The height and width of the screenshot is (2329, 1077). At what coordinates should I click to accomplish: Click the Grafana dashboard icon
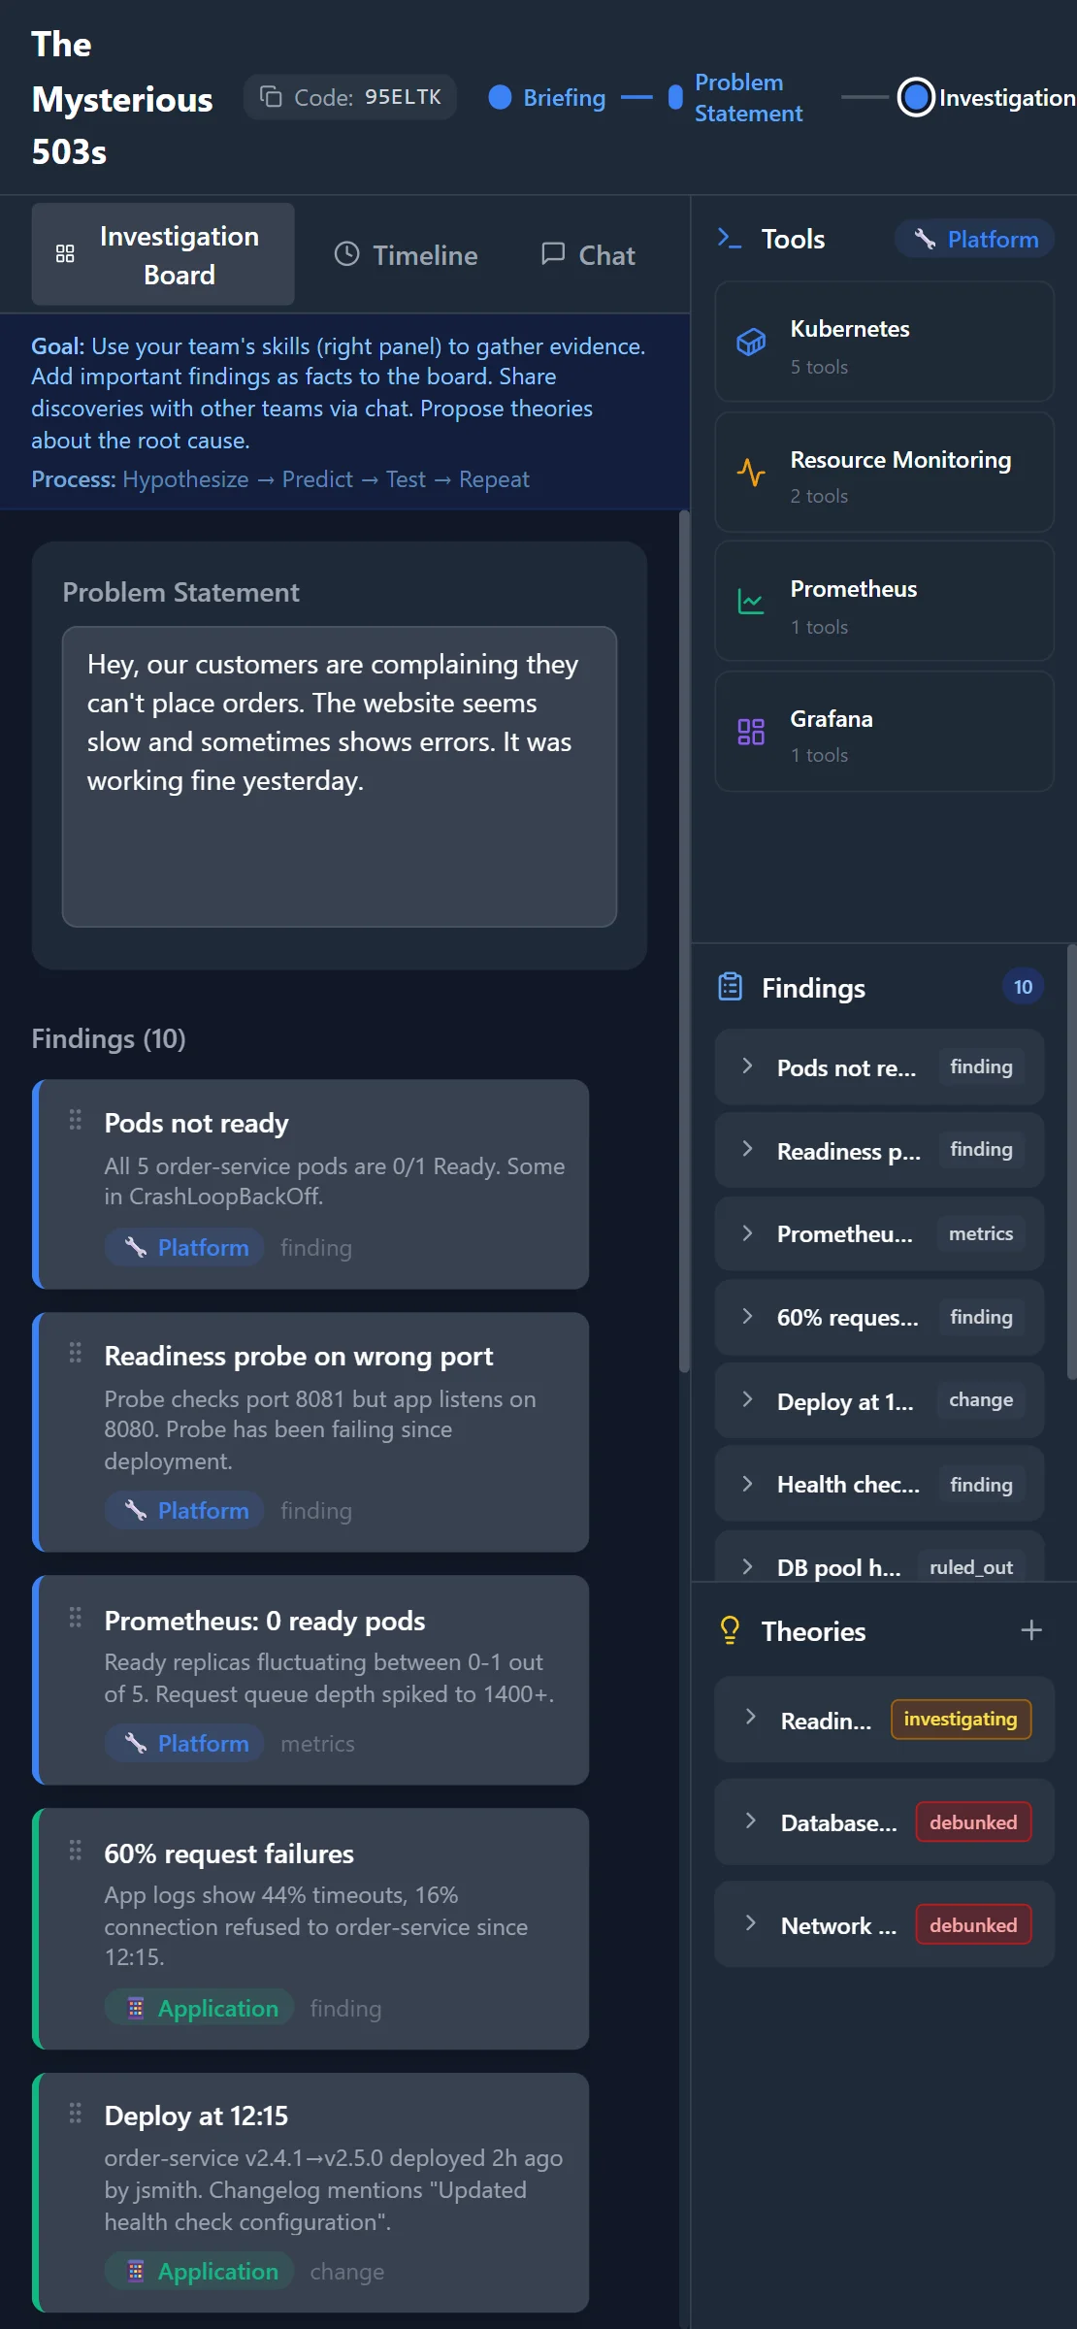(x=751, y=732)
